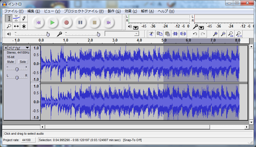Click the track gain slider knob
Screen dimensions: 256x147
[x=17, y=69]
